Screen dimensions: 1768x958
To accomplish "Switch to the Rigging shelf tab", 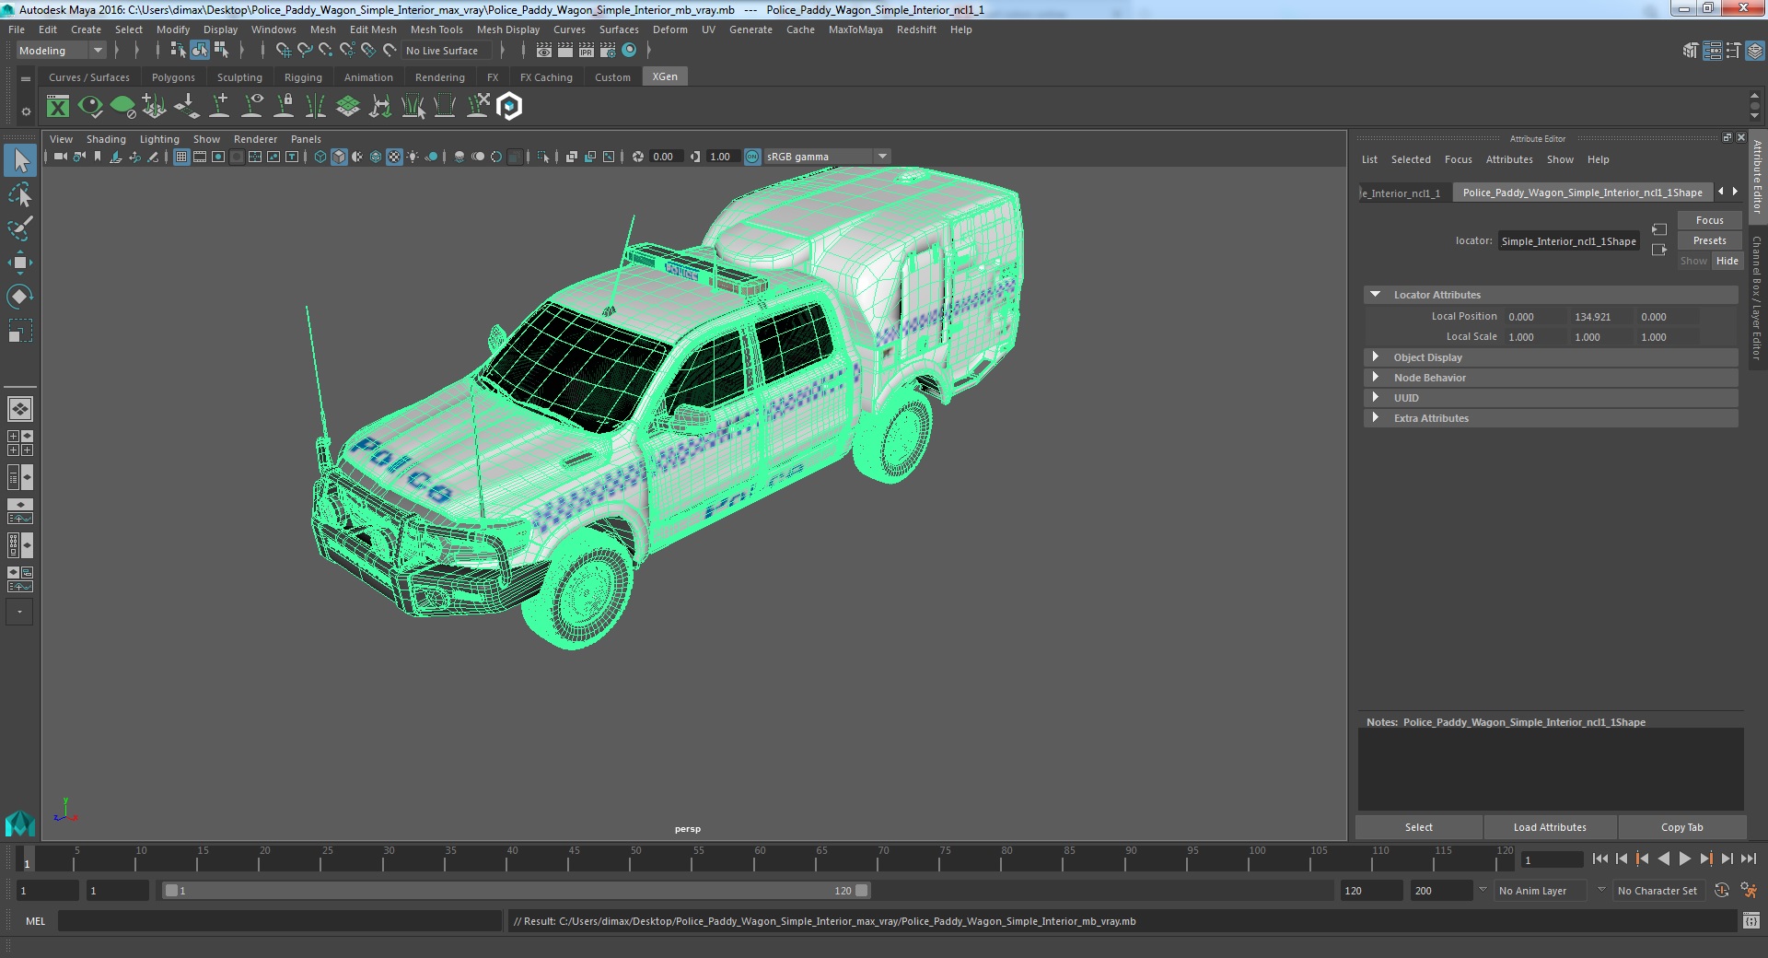I will tap(303, 77).
